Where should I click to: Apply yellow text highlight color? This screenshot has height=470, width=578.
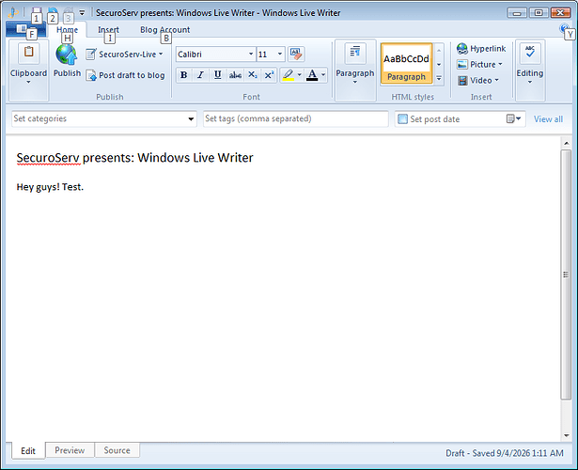point(289,75)
